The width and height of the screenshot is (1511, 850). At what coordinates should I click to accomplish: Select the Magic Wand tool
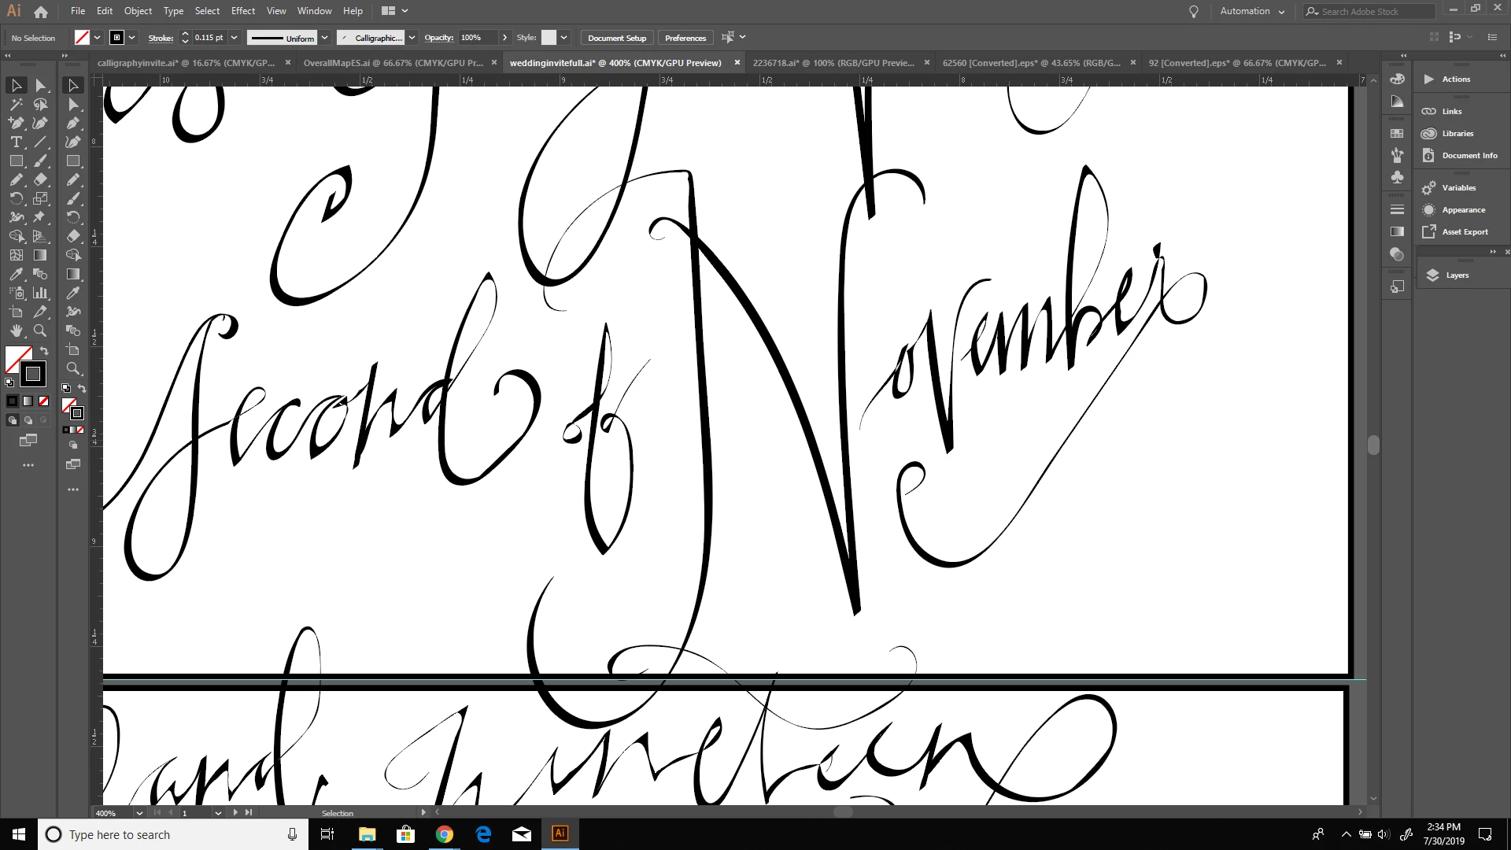pos(17,104)
